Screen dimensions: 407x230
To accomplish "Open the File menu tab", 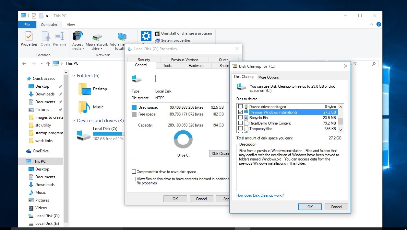I will (27, 25).
